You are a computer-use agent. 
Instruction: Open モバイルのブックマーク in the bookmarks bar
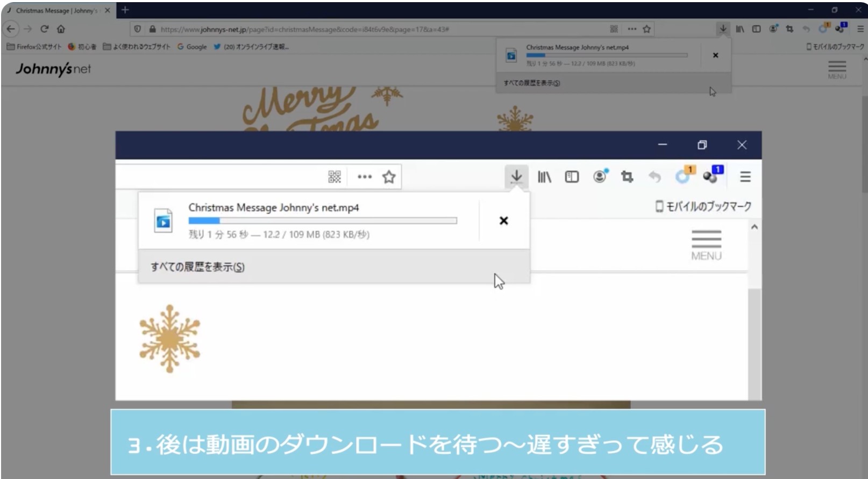point(835,47)
